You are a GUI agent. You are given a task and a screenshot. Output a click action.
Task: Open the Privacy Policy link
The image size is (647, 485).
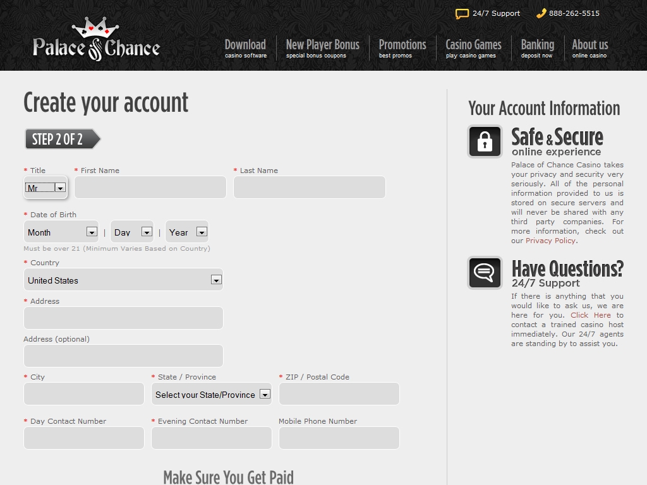[550, 241]
